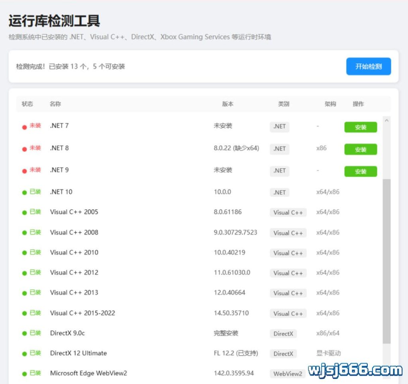
Task: Select the Visual C++ 2013 name
Action: pyautogui.click(x=74, y=292)
